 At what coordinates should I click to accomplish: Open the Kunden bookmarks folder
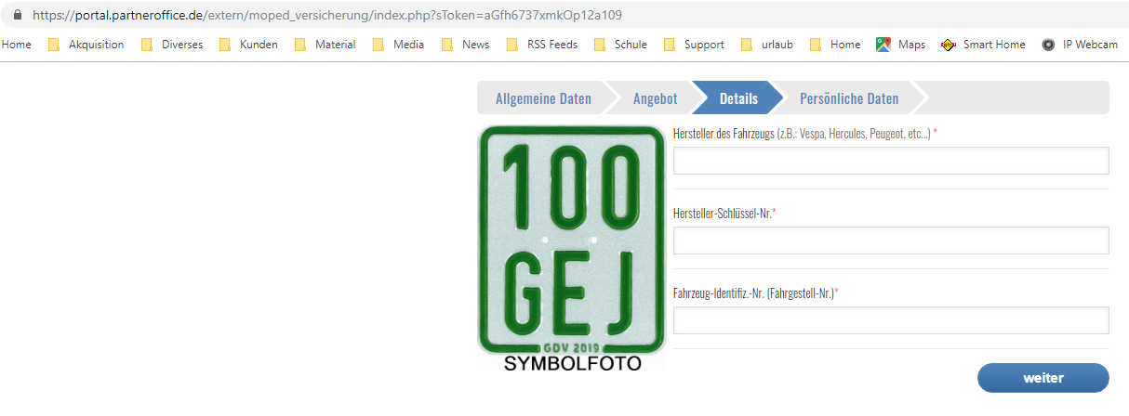248,45
